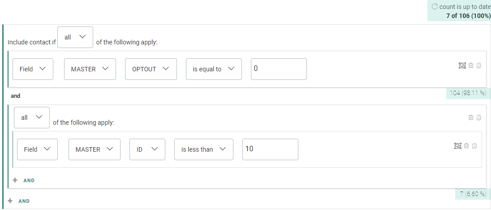Click the inner '+ AND' button

(24, 180)
